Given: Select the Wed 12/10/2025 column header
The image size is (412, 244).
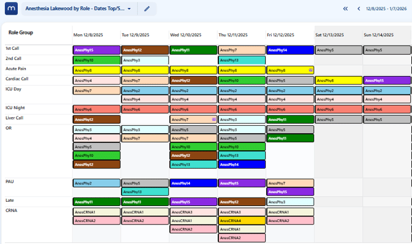Looking at the screenshot, I should click(x=186, y=35).
